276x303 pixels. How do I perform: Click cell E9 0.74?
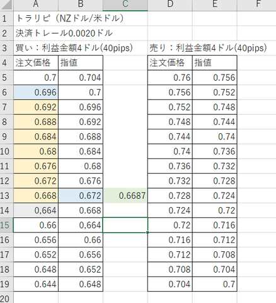tap(215, 137)
